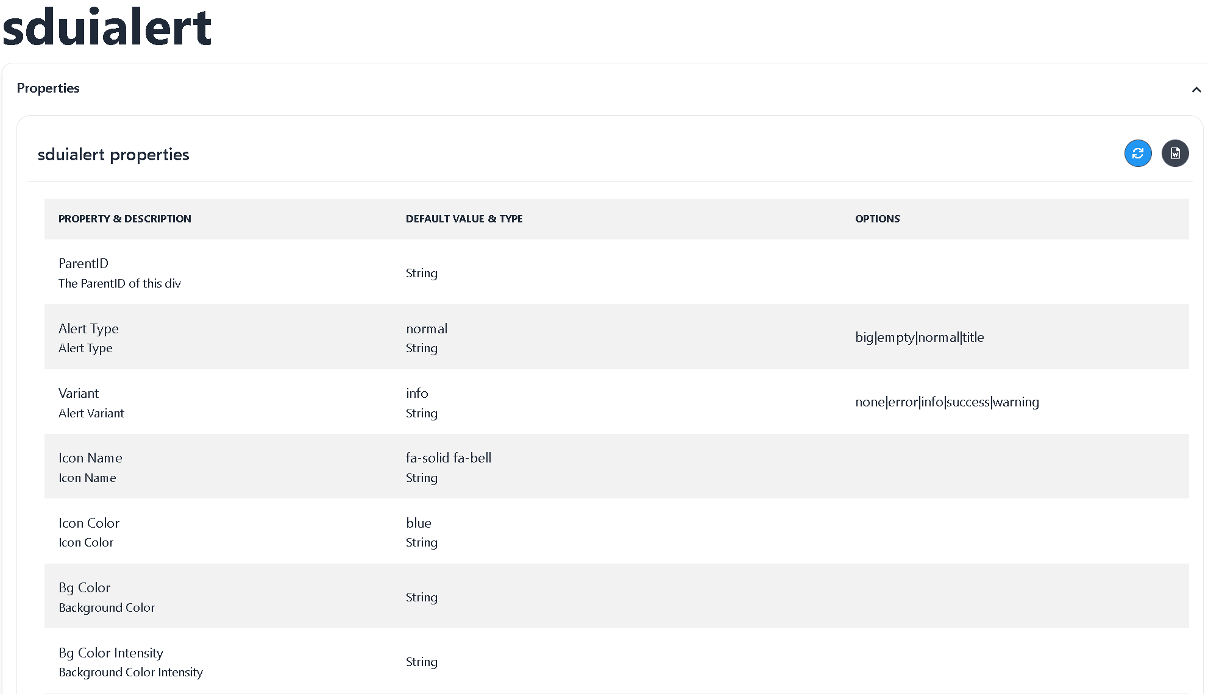Export properties using the Word document icon
The image size is (1208, 694).
[1174, 154]
